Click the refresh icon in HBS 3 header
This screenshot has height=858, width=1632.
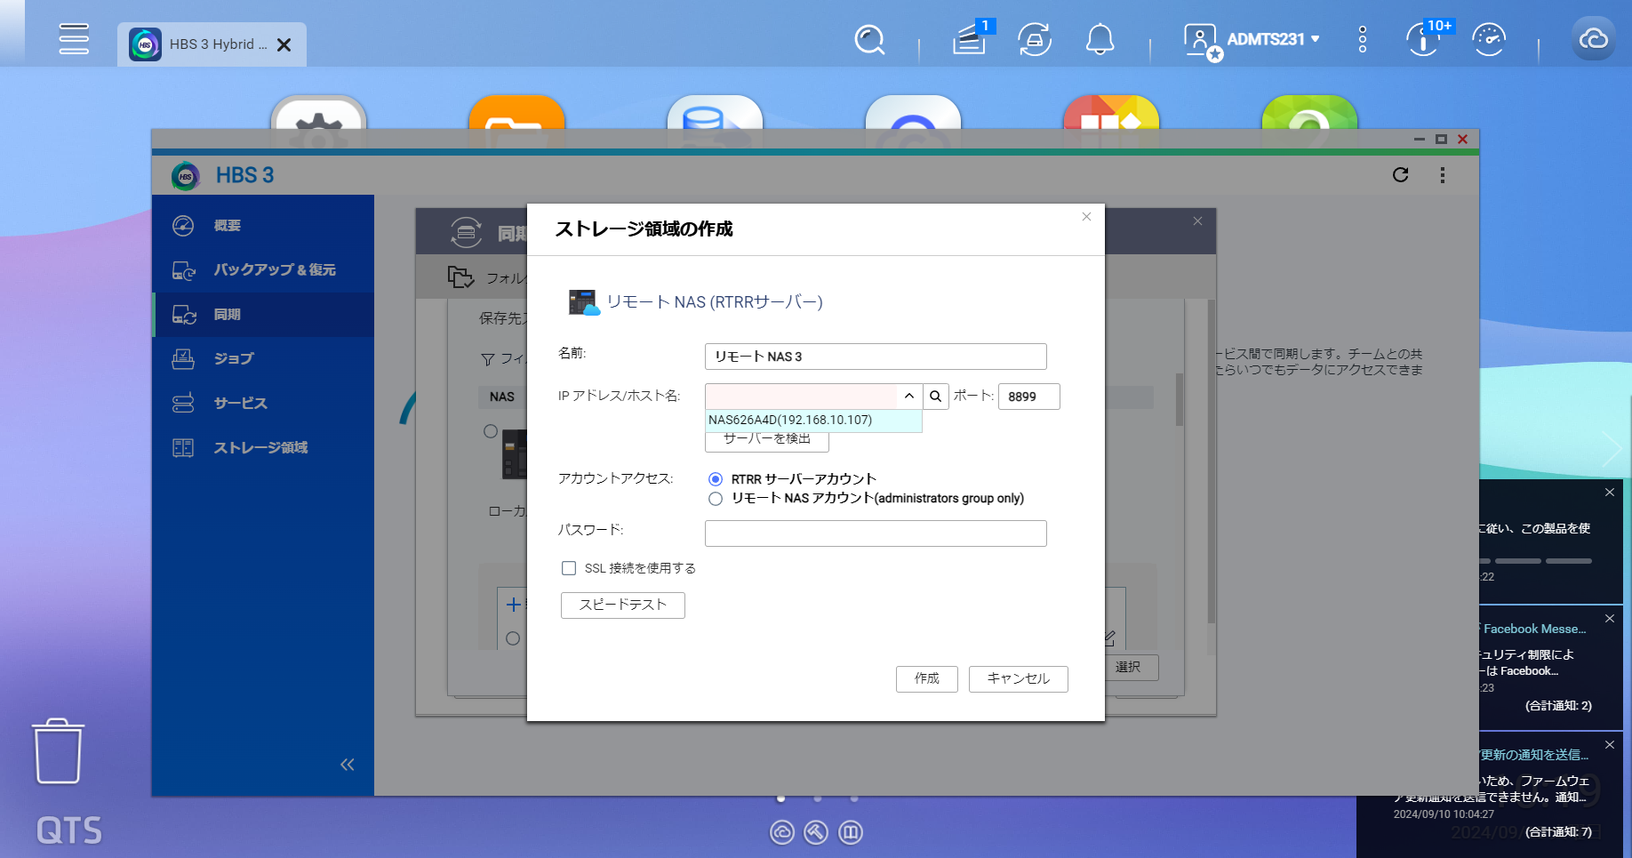[x=1401, y=175]
